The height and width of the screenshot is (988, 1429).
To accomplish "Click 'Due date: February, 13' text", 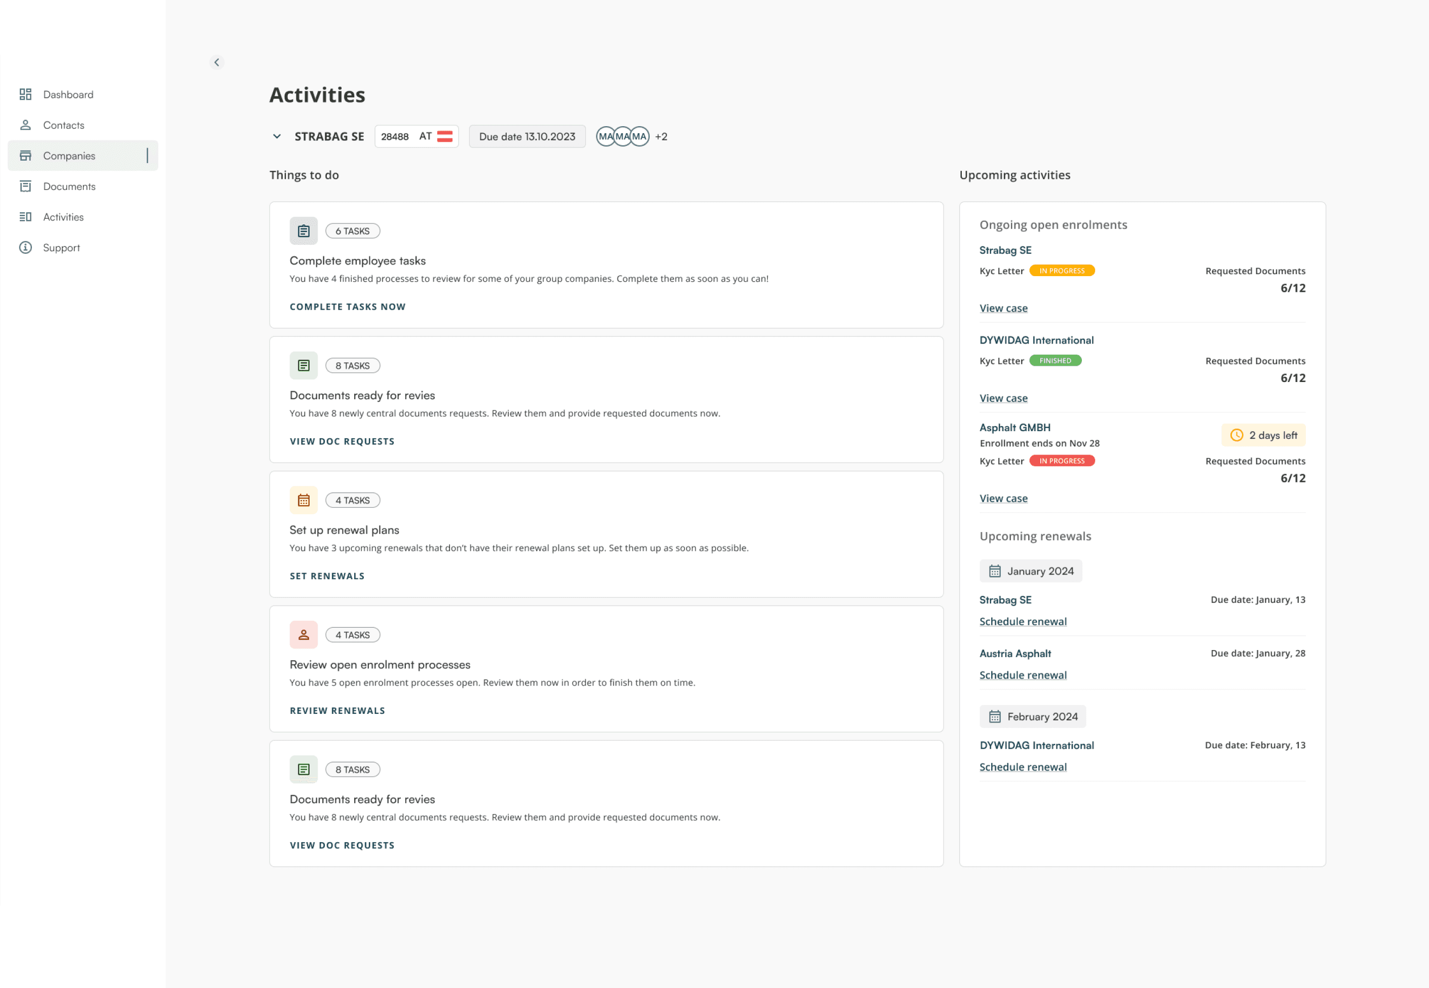I will (x=1254, y=745).
